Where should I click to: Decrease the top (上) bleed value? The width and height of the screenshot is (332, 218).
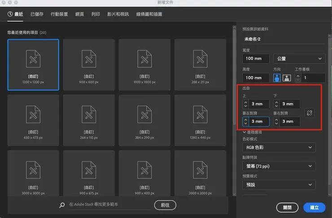pyautogui.click(x=245, y=106)
